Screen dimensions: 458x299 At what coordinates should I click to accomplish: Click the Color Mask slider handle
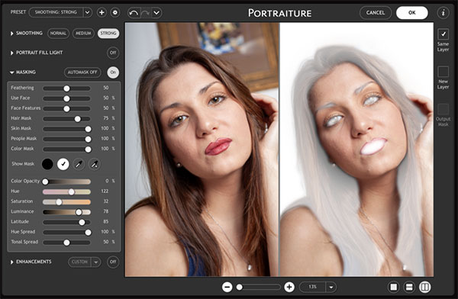(x=88, y=149)
